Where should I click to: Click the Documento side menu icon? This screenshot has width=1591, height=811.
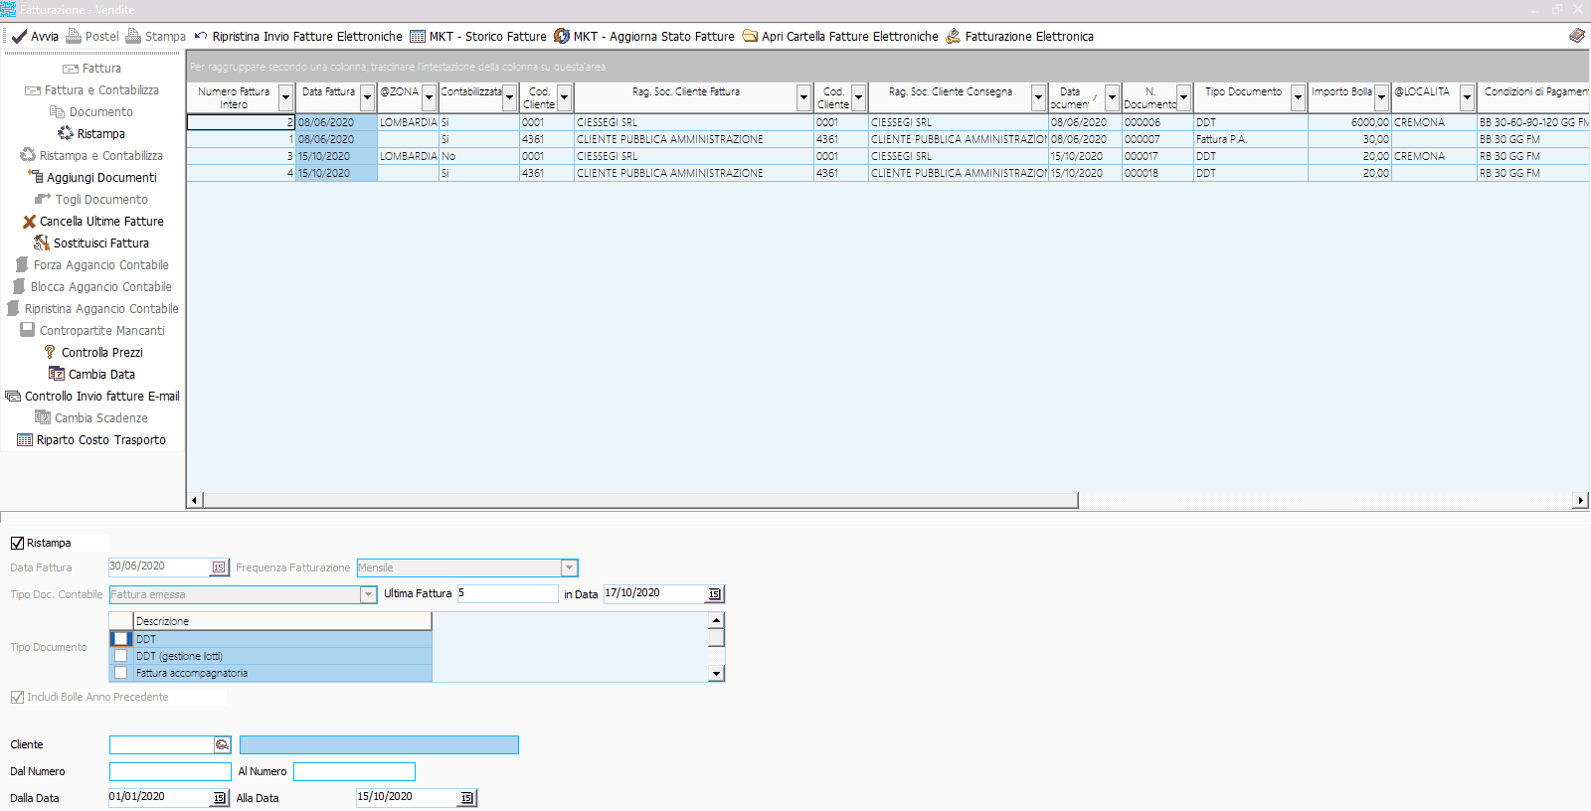(58, 111)
